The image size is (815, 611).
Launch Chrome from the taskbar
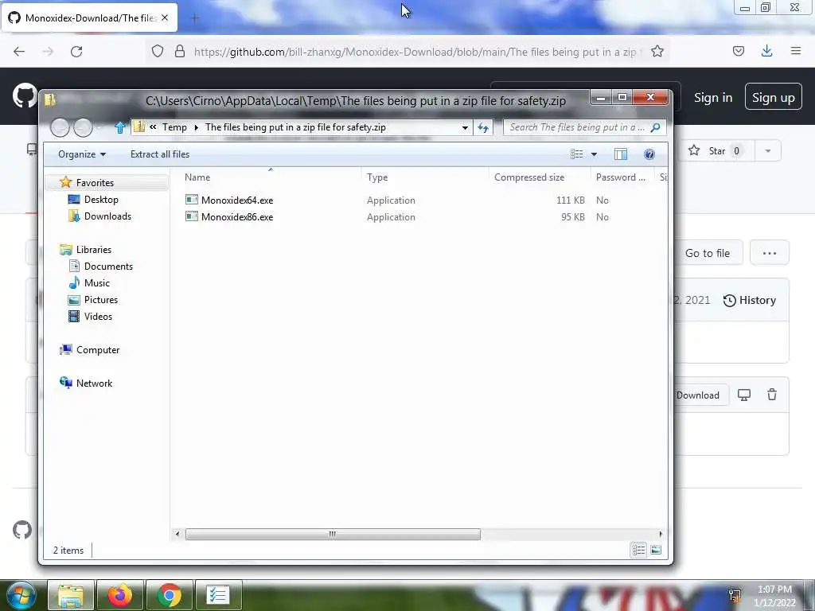[170, 595]
